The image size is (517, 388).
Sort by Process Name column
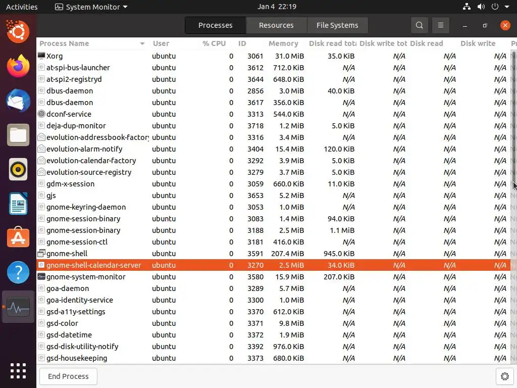pos(92,43)
